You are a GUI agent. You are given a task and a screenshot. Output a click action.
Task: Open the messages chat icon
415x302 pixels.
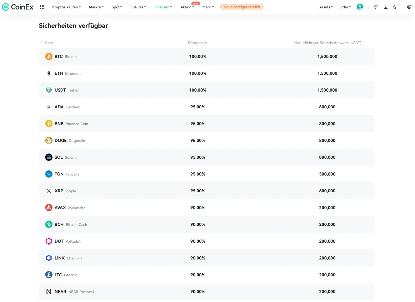376,7
